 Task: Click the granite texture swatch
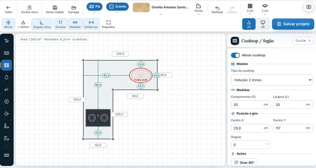coord(141,7)
